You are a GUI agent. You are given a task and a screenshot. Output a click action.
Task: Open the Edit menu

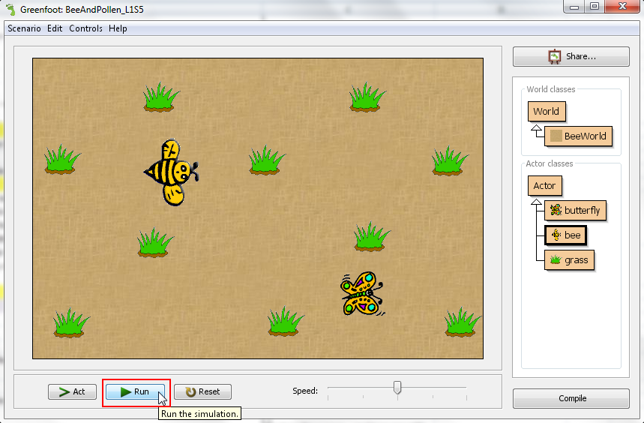(55, 28)
